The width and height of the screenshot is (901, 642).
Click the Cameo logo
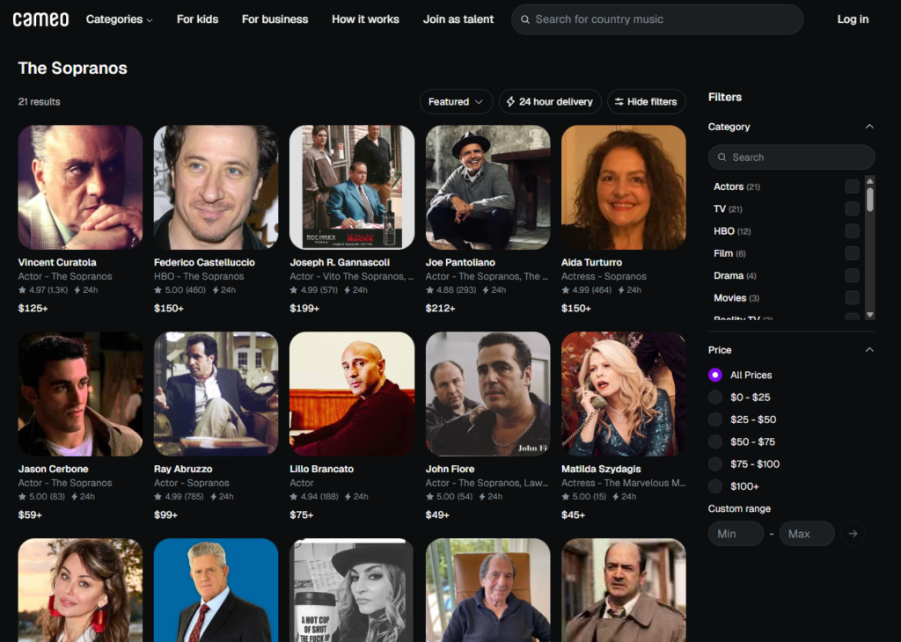[x=40, y=19]
